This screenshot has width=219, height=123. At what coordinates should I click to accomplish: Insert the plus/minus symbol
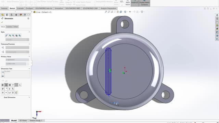[x=10, y=89]
